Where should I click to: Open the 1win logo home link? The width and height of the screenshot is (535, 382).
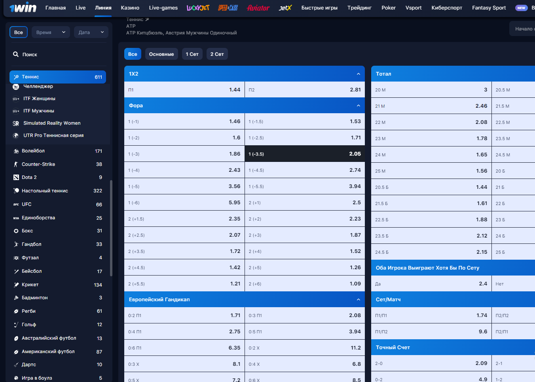(x=23, y=8)
